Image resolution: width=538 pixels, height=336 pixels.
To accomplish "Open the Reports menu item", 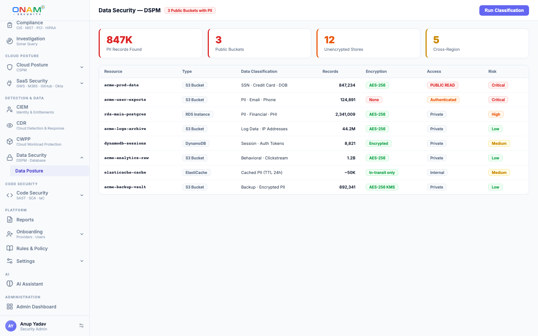I will (45, 220).
